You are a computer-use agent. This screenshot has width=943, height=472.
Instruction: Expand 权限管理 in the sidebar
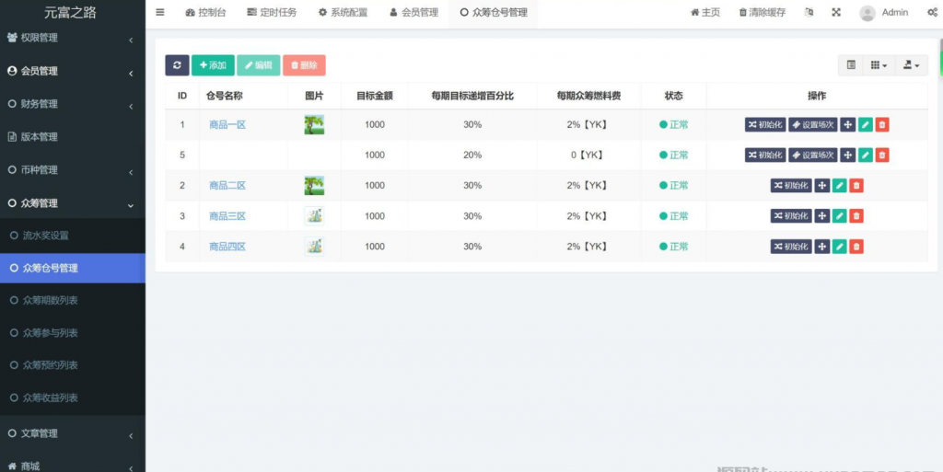[x=72, y=38]
